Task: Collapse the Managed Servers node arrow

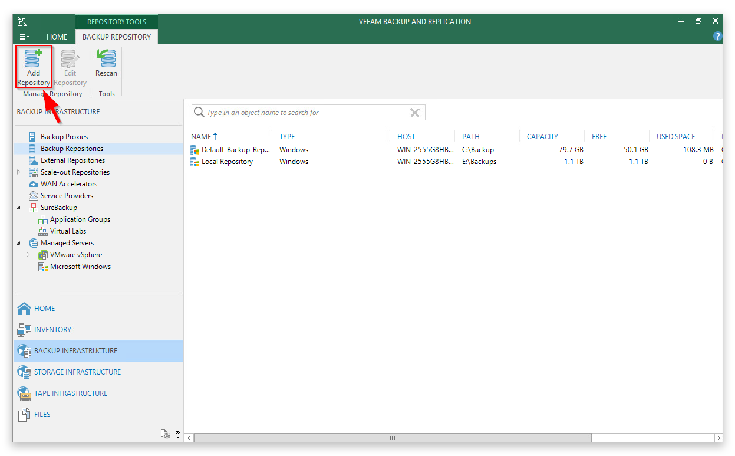Action: pyautogui.click(x=19, y=243)
